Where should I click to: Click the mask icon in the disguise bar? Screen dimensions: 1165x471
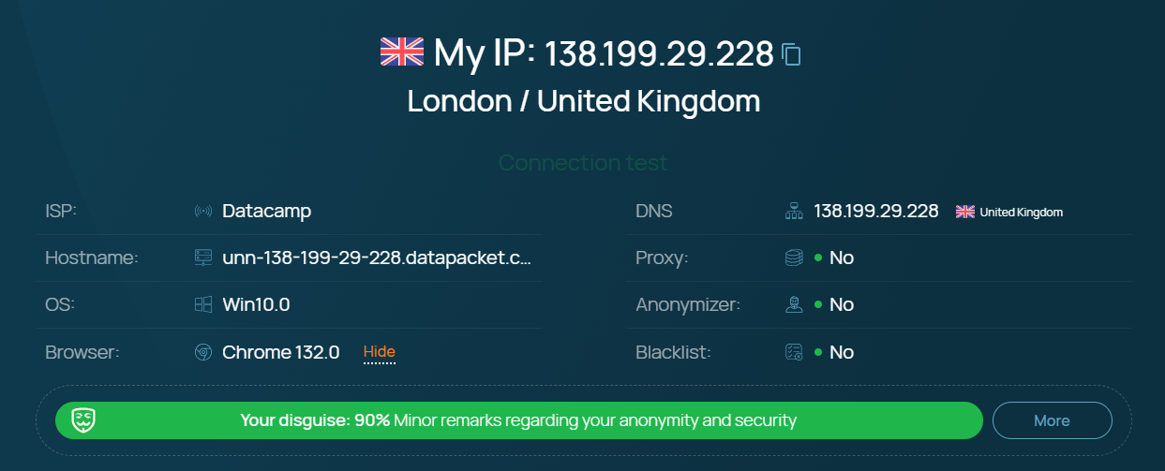point(84,420)
